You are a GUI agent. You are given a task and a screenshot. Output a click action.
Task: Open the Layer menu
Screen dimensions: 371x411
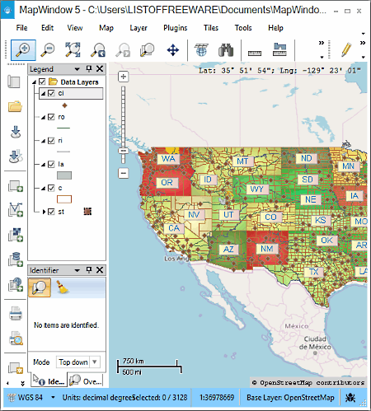tap(139, 28)
